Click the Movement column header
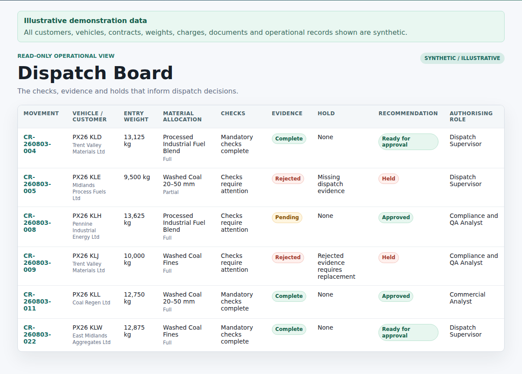This screenshot has width=522, height=374. (x=41, y=114)
